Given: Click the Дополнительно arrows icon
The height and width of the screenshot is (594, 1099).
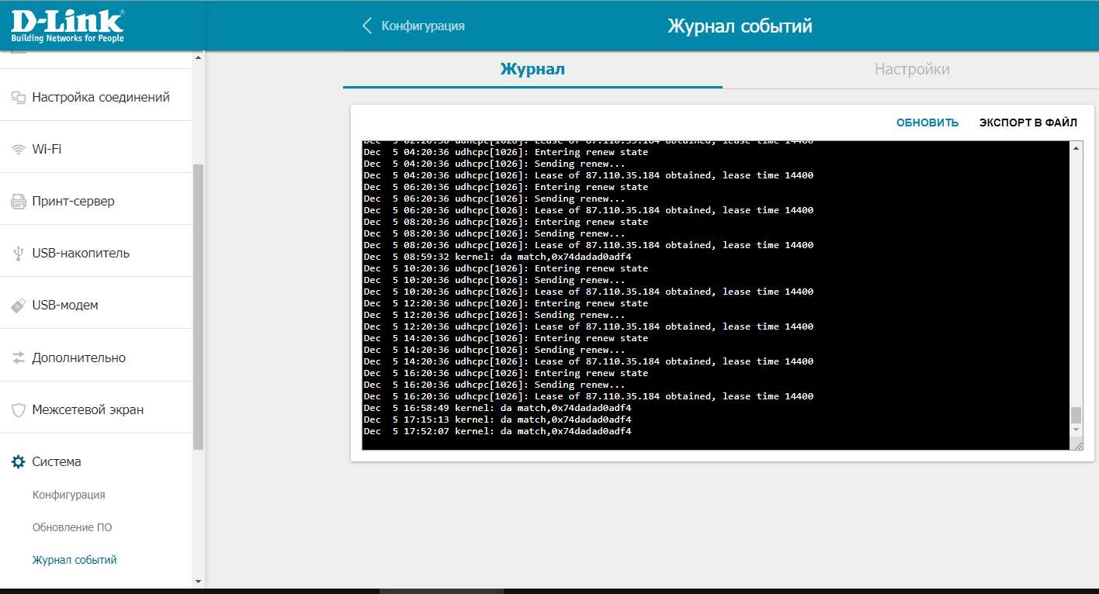Looking at the screenshot, I should pyautogui.click(x=19, y=357).
